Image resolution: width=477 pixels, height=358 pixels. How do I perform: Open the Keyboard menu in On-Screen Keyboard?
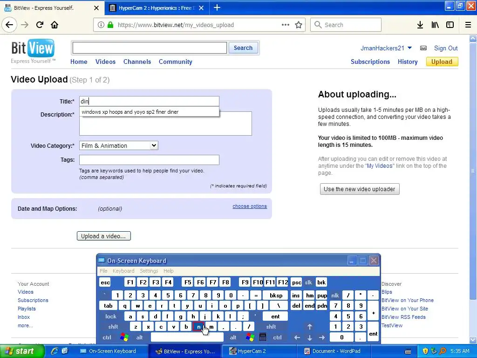pos(123,271)
